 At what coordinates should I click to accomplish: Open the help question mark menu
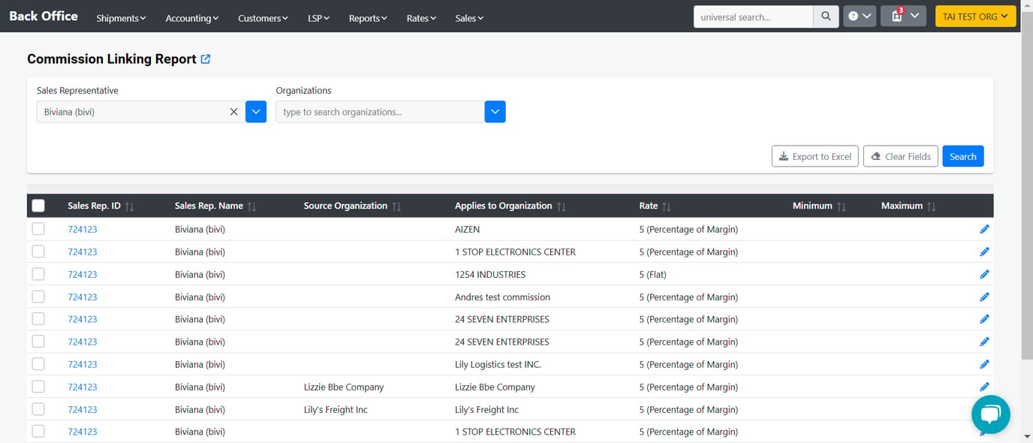860,17
